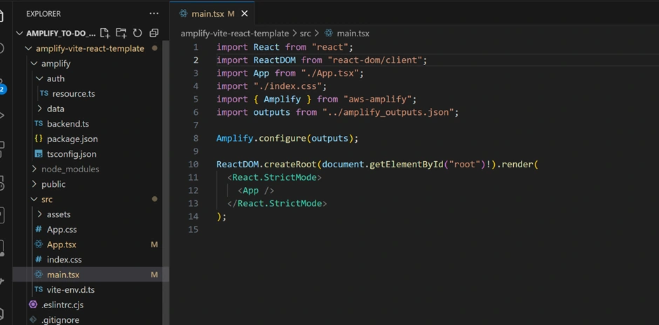Click src breadcrumb segment
The width and height of the screenshot is (659, 325).
click(x=305, y=33)
